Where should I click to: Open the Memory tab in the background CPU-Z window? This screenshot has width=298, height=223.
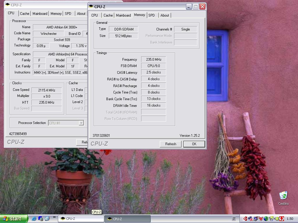(x=56, y=13)
